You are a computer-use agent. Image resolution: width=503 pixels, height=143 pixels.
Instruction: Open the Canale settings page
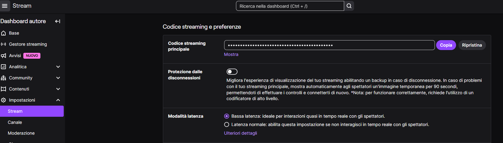[x=15, y=122]
